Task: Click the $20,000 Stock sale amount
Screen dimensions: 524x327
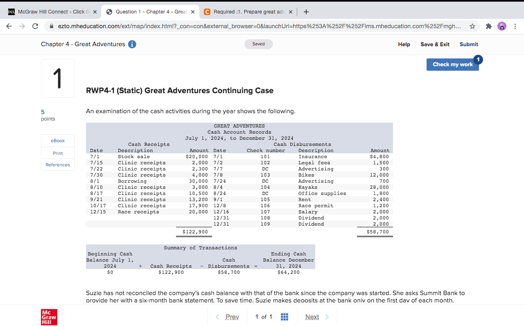Action: click(197, 157)
